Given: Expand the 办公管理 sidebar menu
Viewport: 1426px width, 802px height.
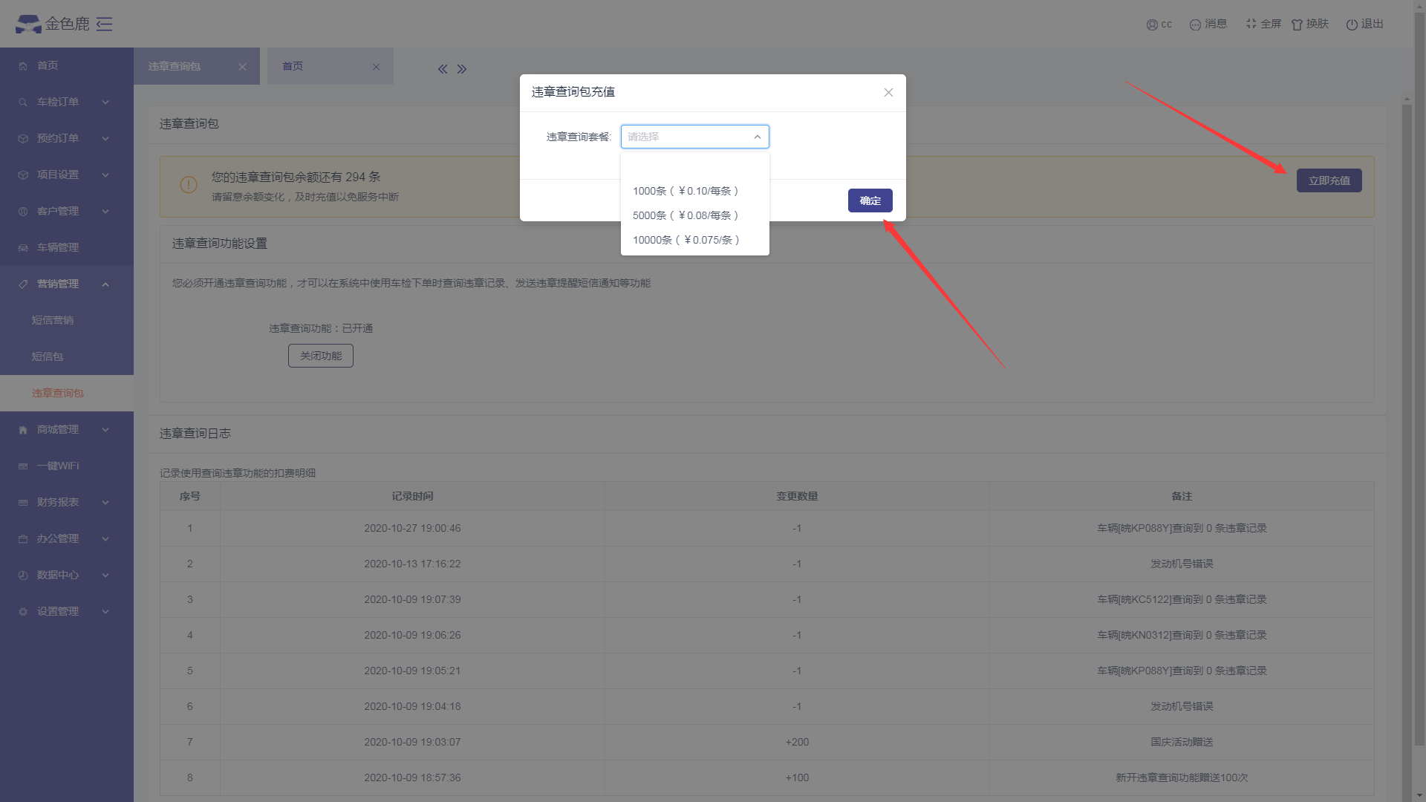Looking at the screenshot, I should (67, 538).
